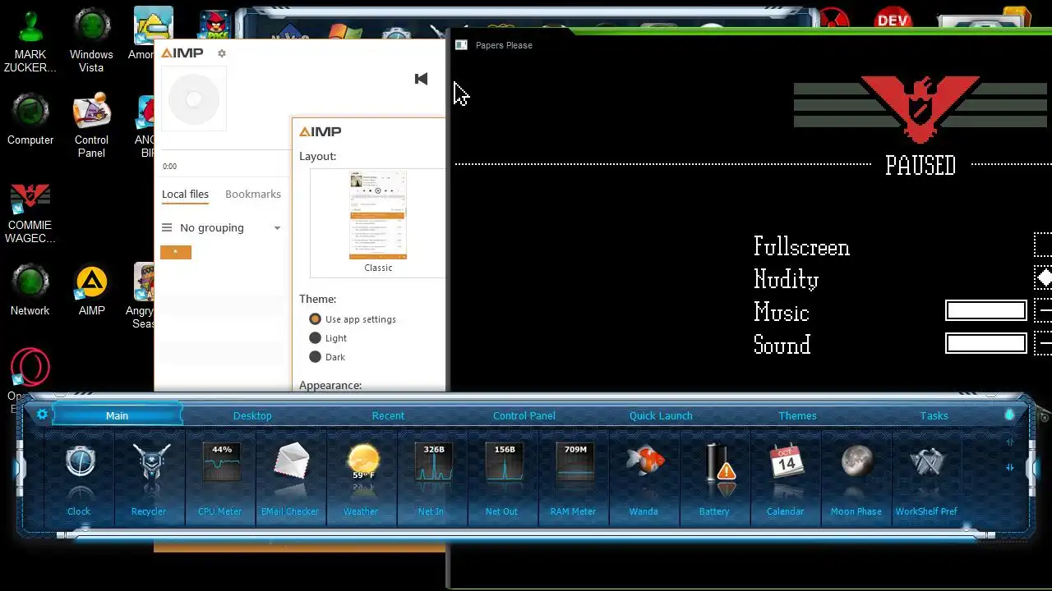Switch to the Tasks dock tab

pos(934,415)
